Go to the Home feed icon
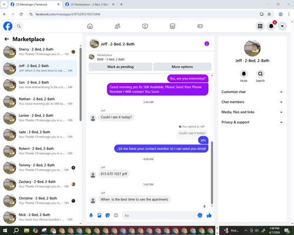This screenshot has width=294, height=235. coord(90,26)
